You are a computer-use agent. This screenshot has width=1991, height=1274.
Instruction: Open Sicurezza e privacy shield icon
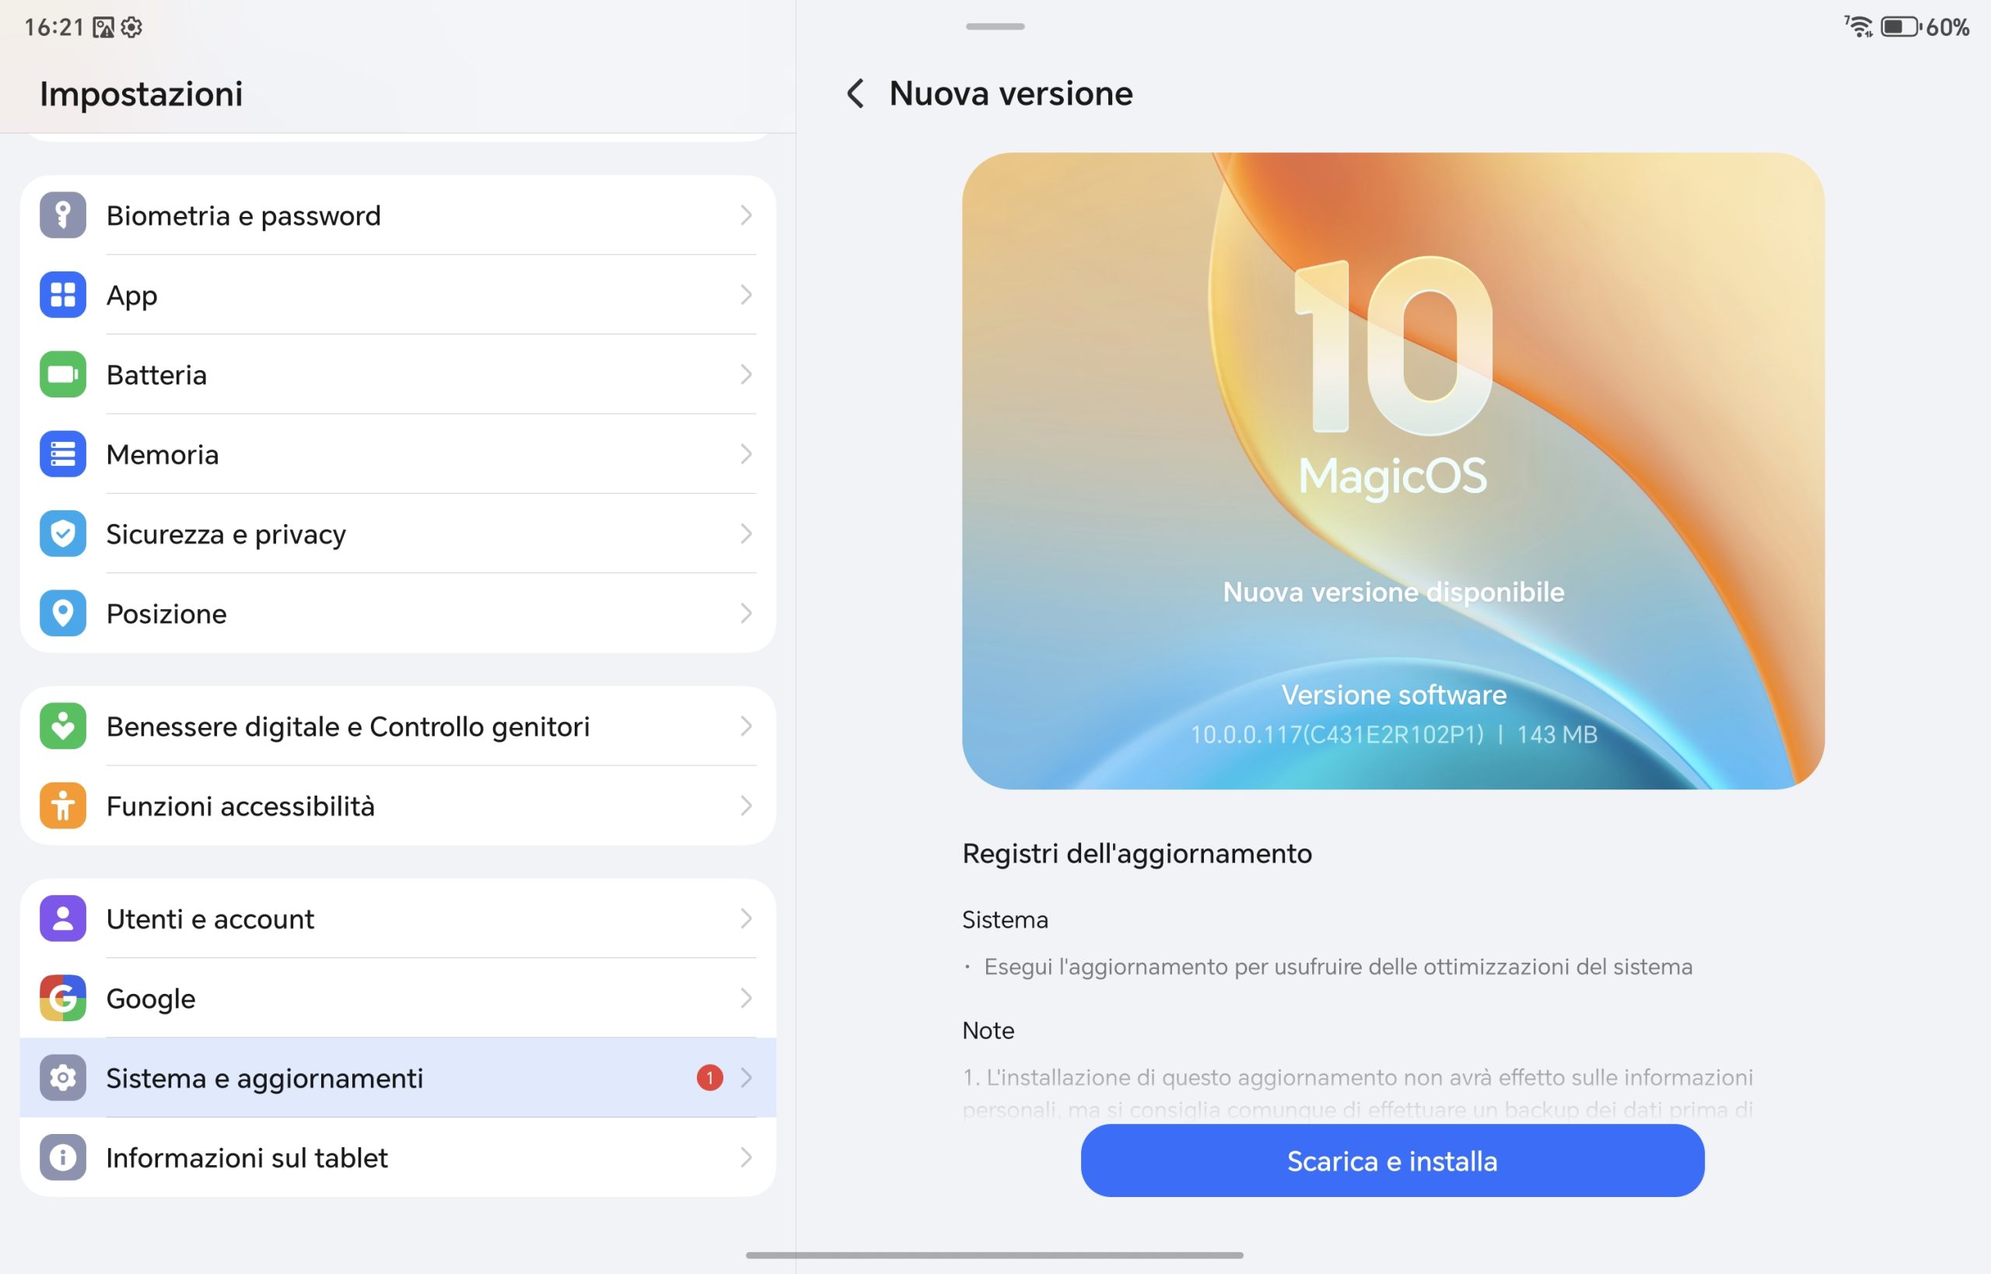[63, 534]
